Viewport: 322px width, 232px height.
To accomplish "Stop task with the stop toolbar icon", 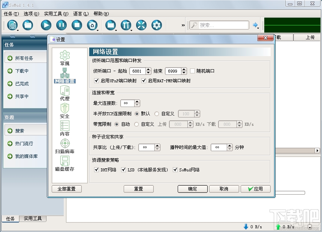I will (x=77, y=25).
